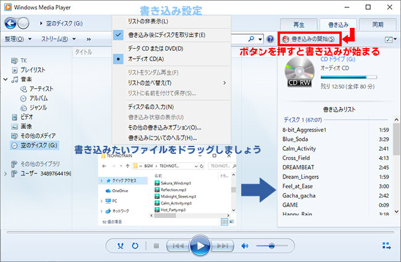
Task: Switch to the 書き込み tab
Action: point(338,25)
